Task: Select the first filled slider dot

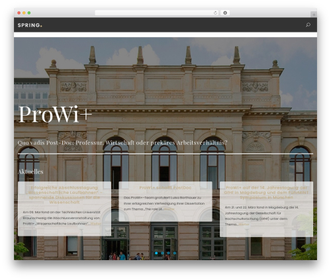Action: click(x=156, y=253)
